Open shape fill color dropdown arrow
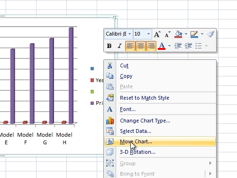Viewport: 237px width, 178px height. [186, 34]
